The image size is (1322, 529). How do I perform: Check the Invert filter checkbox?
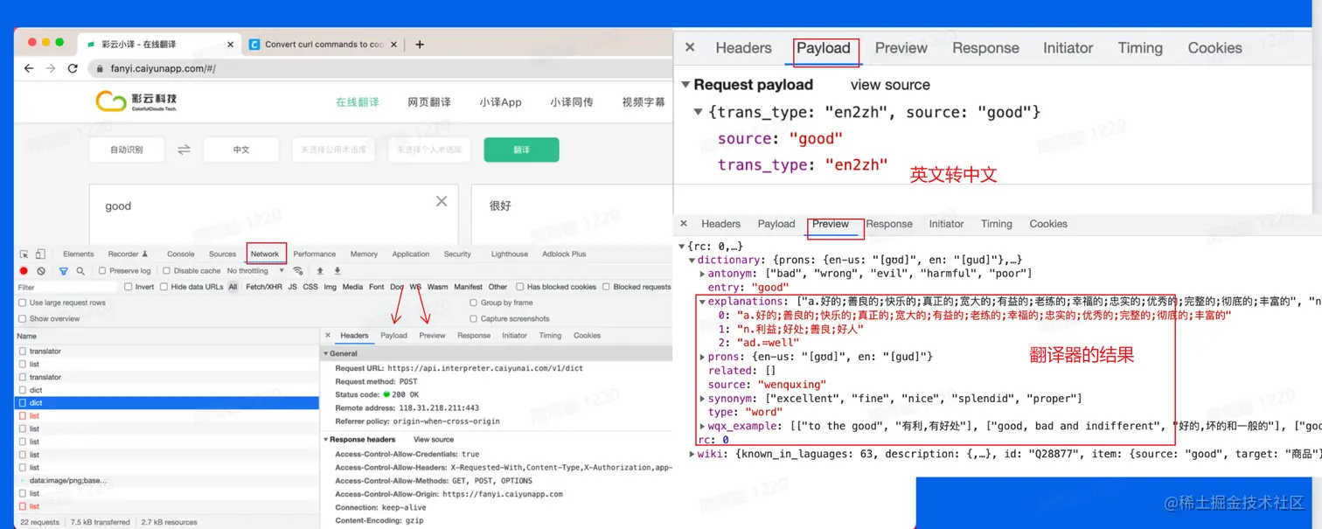129,287
